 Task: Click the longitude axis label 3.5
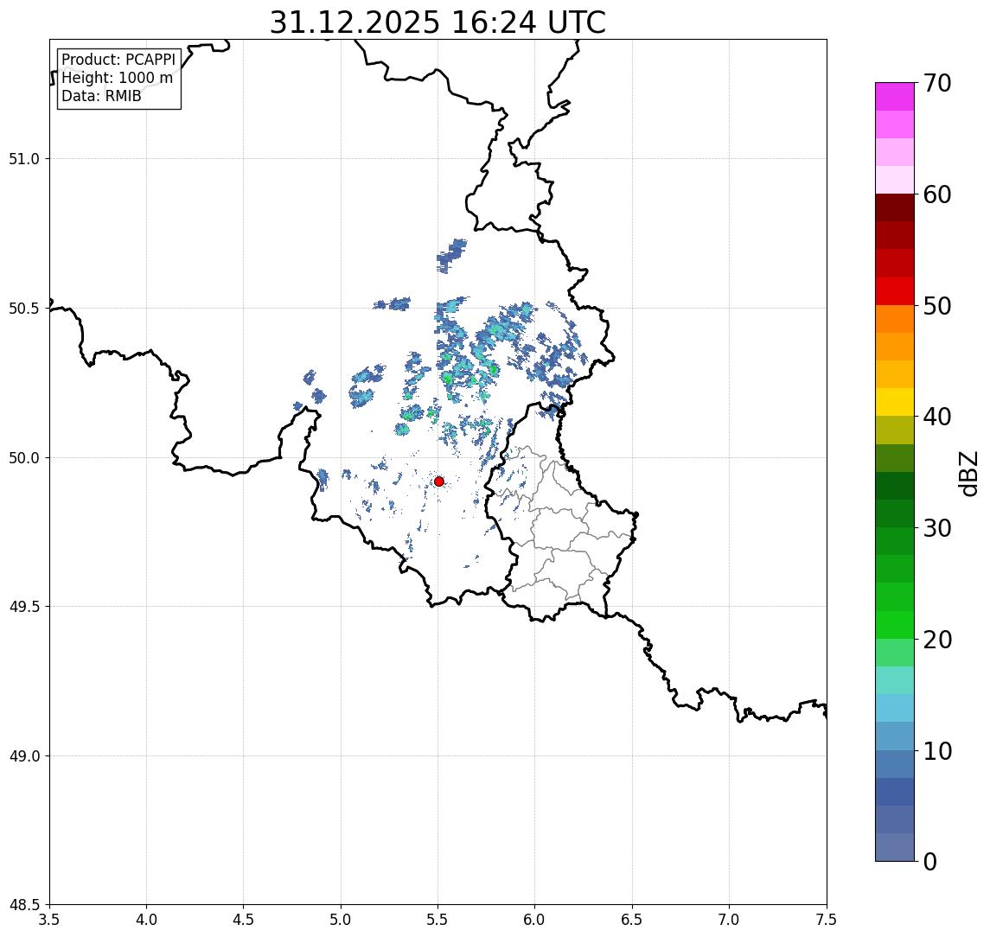(x=49, y=920)
